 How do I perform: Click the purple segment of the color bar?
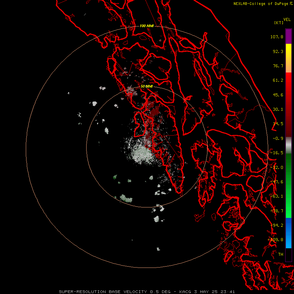coord(288,36)
